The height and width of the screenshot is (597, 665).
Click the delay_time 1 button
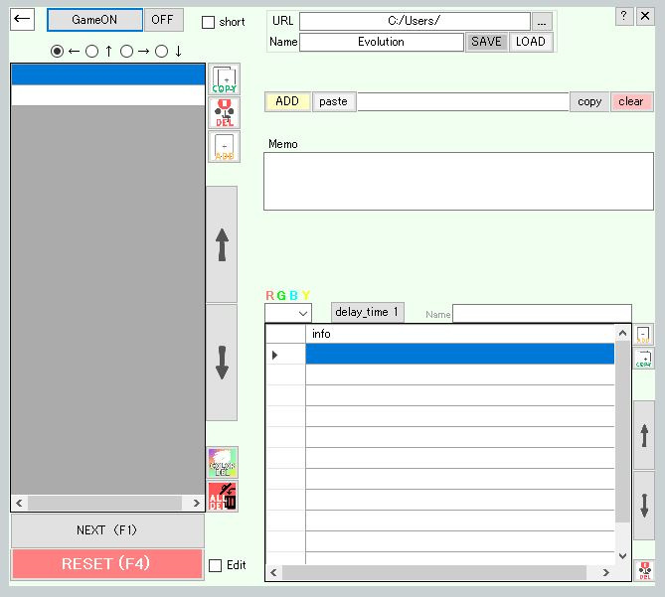tap(367, 312)
